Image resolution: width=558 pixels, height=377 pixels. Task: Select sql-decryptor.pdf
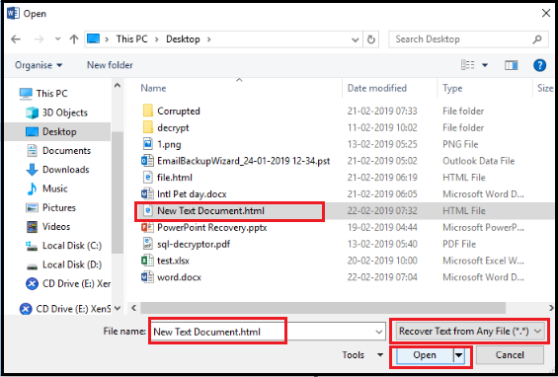click(194, 244)
